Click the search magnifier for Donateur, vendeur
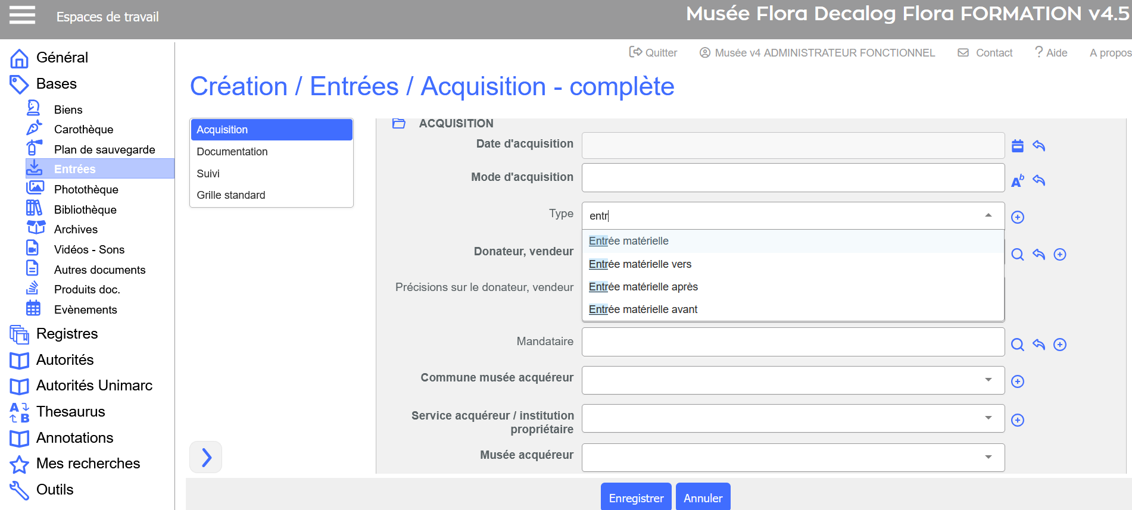The height and width of the screenshot is (510, 1132). click(1018, 255)
